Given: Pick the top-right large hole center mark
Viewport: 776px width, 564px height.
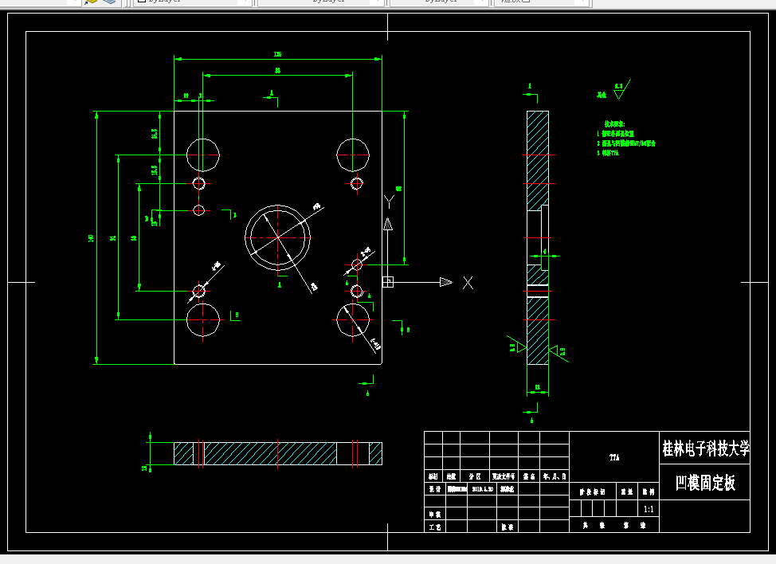Looking at the screenshot, I should [353, 155].
